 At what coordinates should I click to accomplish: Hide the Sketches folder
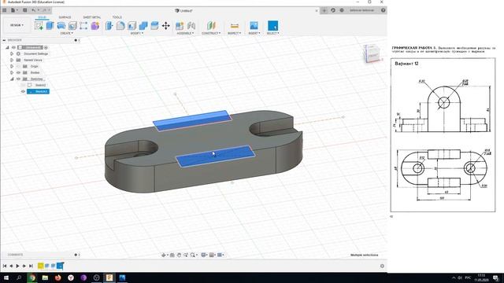(18, 79)
